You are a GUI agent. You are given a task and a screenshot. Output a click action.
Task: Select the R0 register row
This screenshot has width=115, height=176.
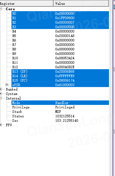point(60,13)
